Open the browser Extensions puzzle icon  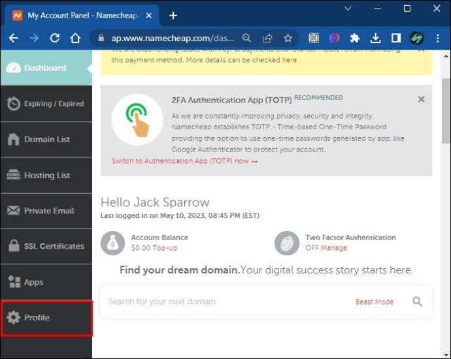click(354, 38)
